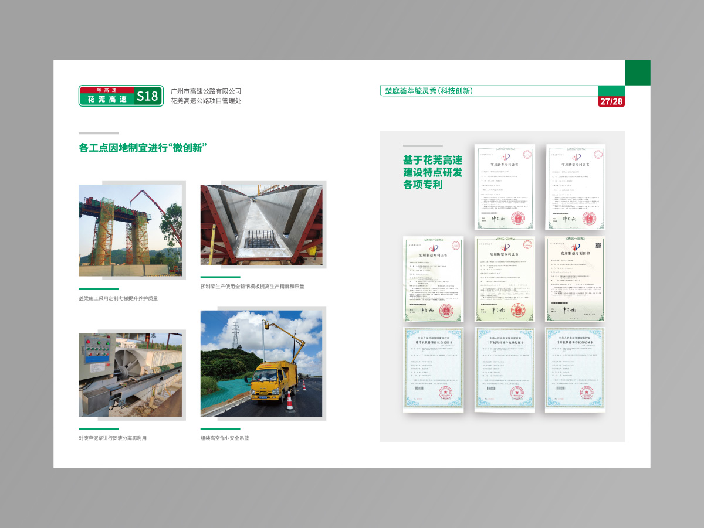Open the mud separation machine photo

tap(130, 375)
